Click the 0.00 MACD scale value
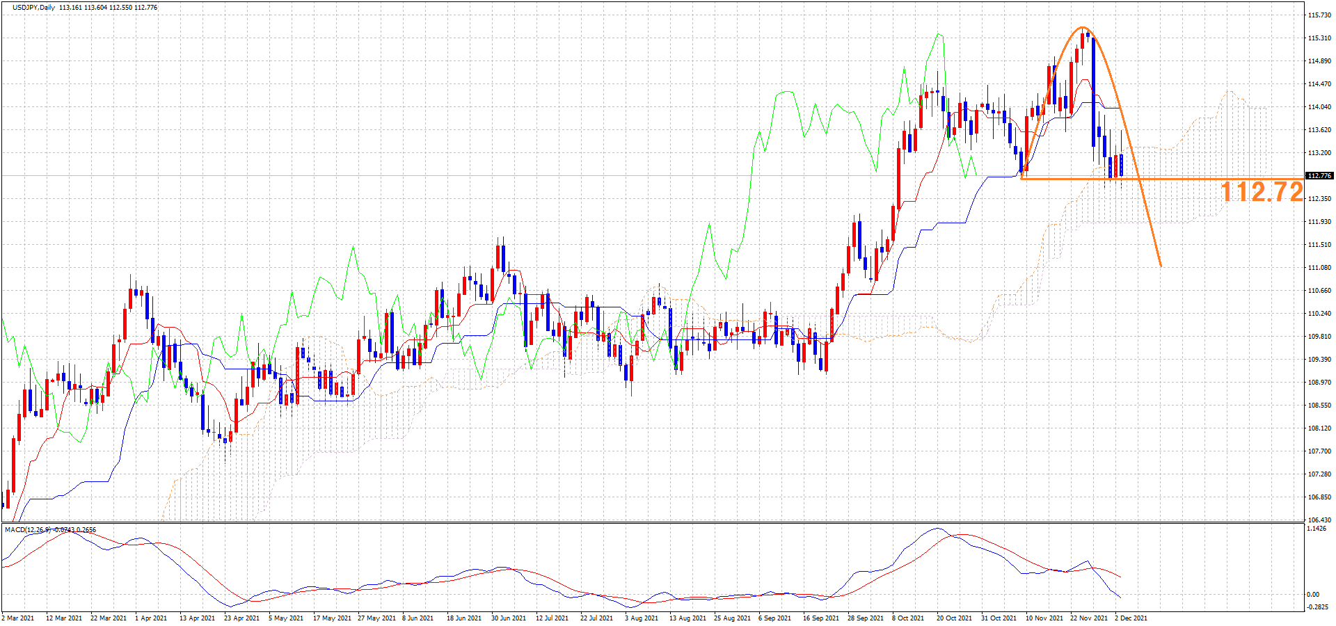This screenshot has height=626, width=1336. point(1312,595)
